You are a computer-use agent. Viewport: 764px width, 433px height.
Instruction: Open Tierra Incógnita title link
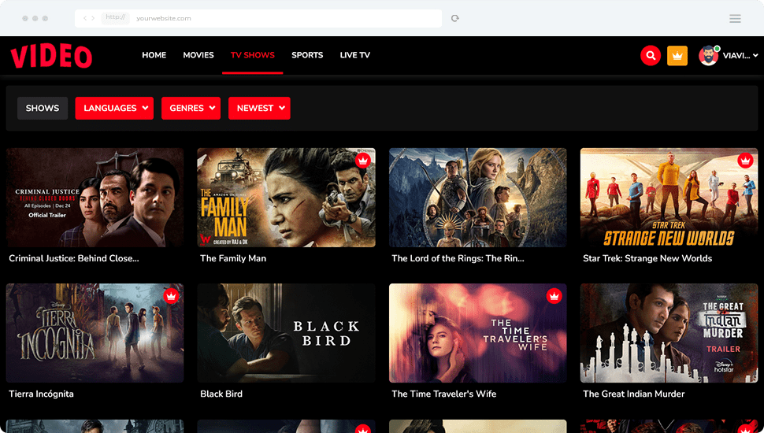42,394
